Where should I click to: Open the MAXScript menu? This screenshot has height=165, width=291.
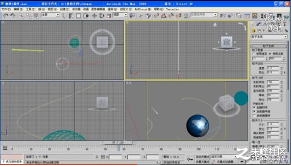click(x=143, y=9)
